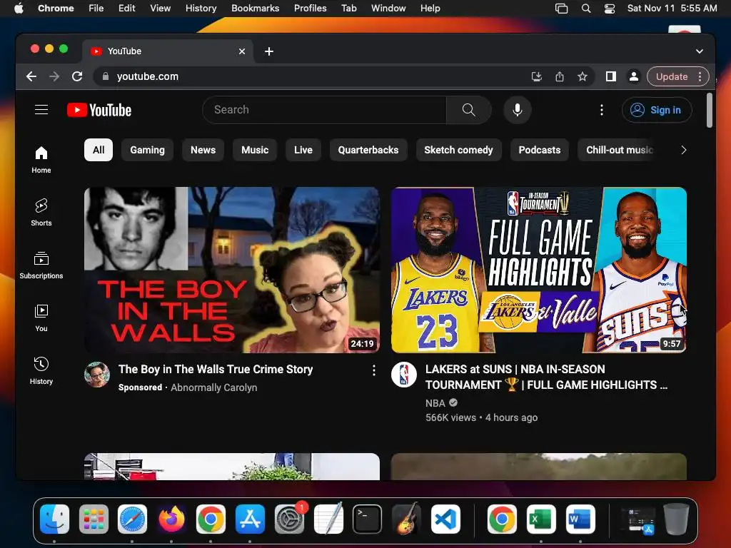Screen dimensions: 731x548
Task: Toggle Chrome side panel icon
Action: 611,76
